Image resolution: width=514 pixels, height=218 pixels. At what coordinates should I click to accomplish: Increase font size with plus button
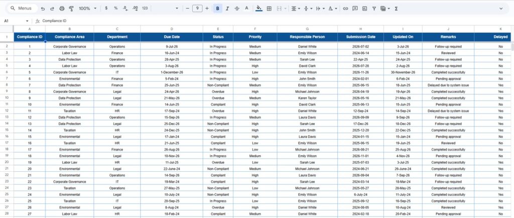pos(207,9)
